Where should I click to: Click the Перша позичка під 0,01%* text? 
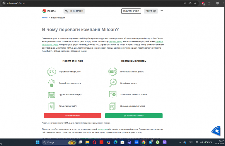[x=70, y=72]
